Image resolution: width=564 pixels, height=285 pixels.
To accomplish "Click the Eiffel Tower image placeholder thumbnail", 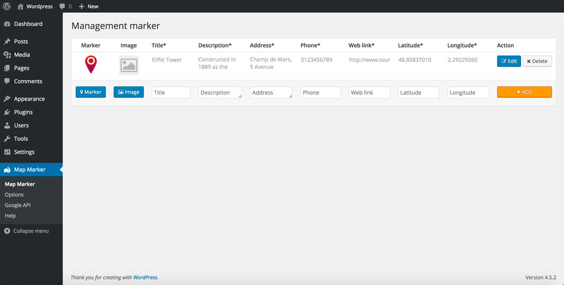I will click(129, 66).
